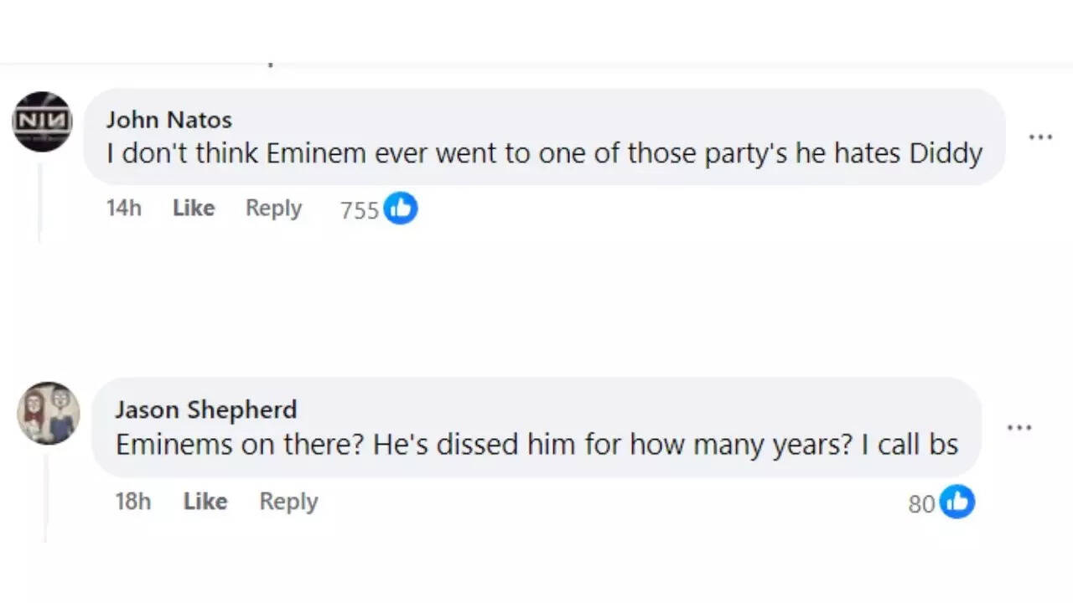Click the 14h timestamp on the first comment

124,209
